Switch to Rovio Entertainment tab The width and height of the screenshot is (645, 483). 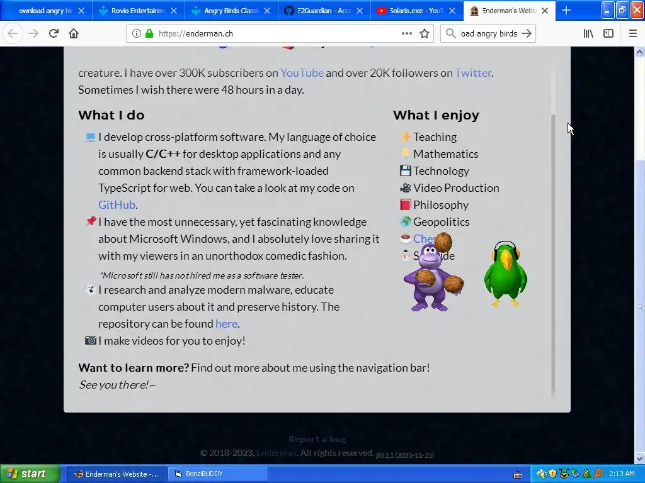[138, 11]
